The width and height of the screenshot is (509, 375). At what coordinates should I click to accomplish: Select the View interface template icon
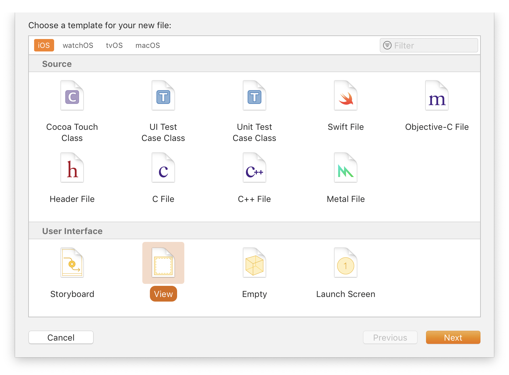coord(163,263)
